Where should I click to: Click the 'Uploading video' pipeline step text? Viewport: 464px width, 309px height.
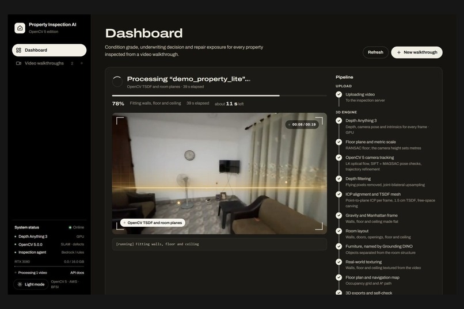[x=360, y=94]
